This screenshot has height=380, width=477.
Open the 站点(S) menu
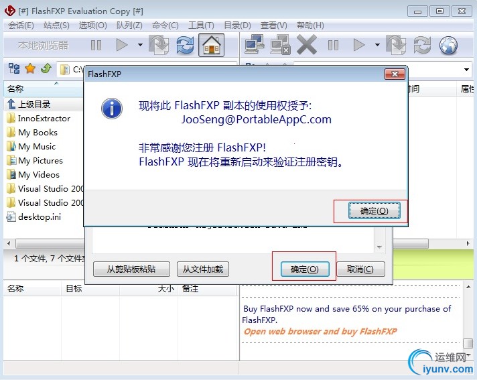click(56, 25)
